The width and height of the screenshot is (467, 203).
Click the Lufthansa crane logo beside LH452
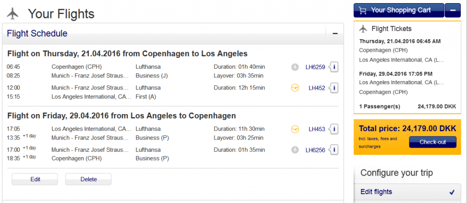295,88
